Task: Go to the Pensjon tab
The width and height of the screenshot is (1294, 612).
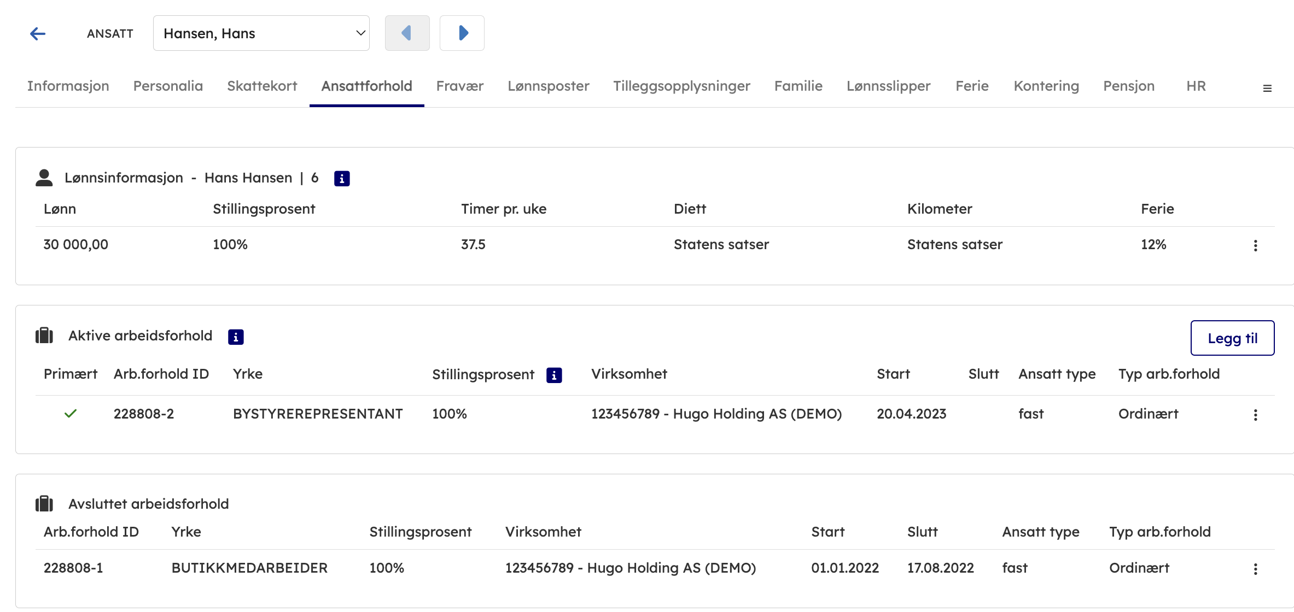Action: tap(1129, 86)
